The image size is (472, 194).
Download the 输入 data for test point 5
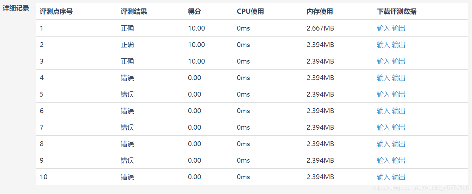tap(383, 94)
